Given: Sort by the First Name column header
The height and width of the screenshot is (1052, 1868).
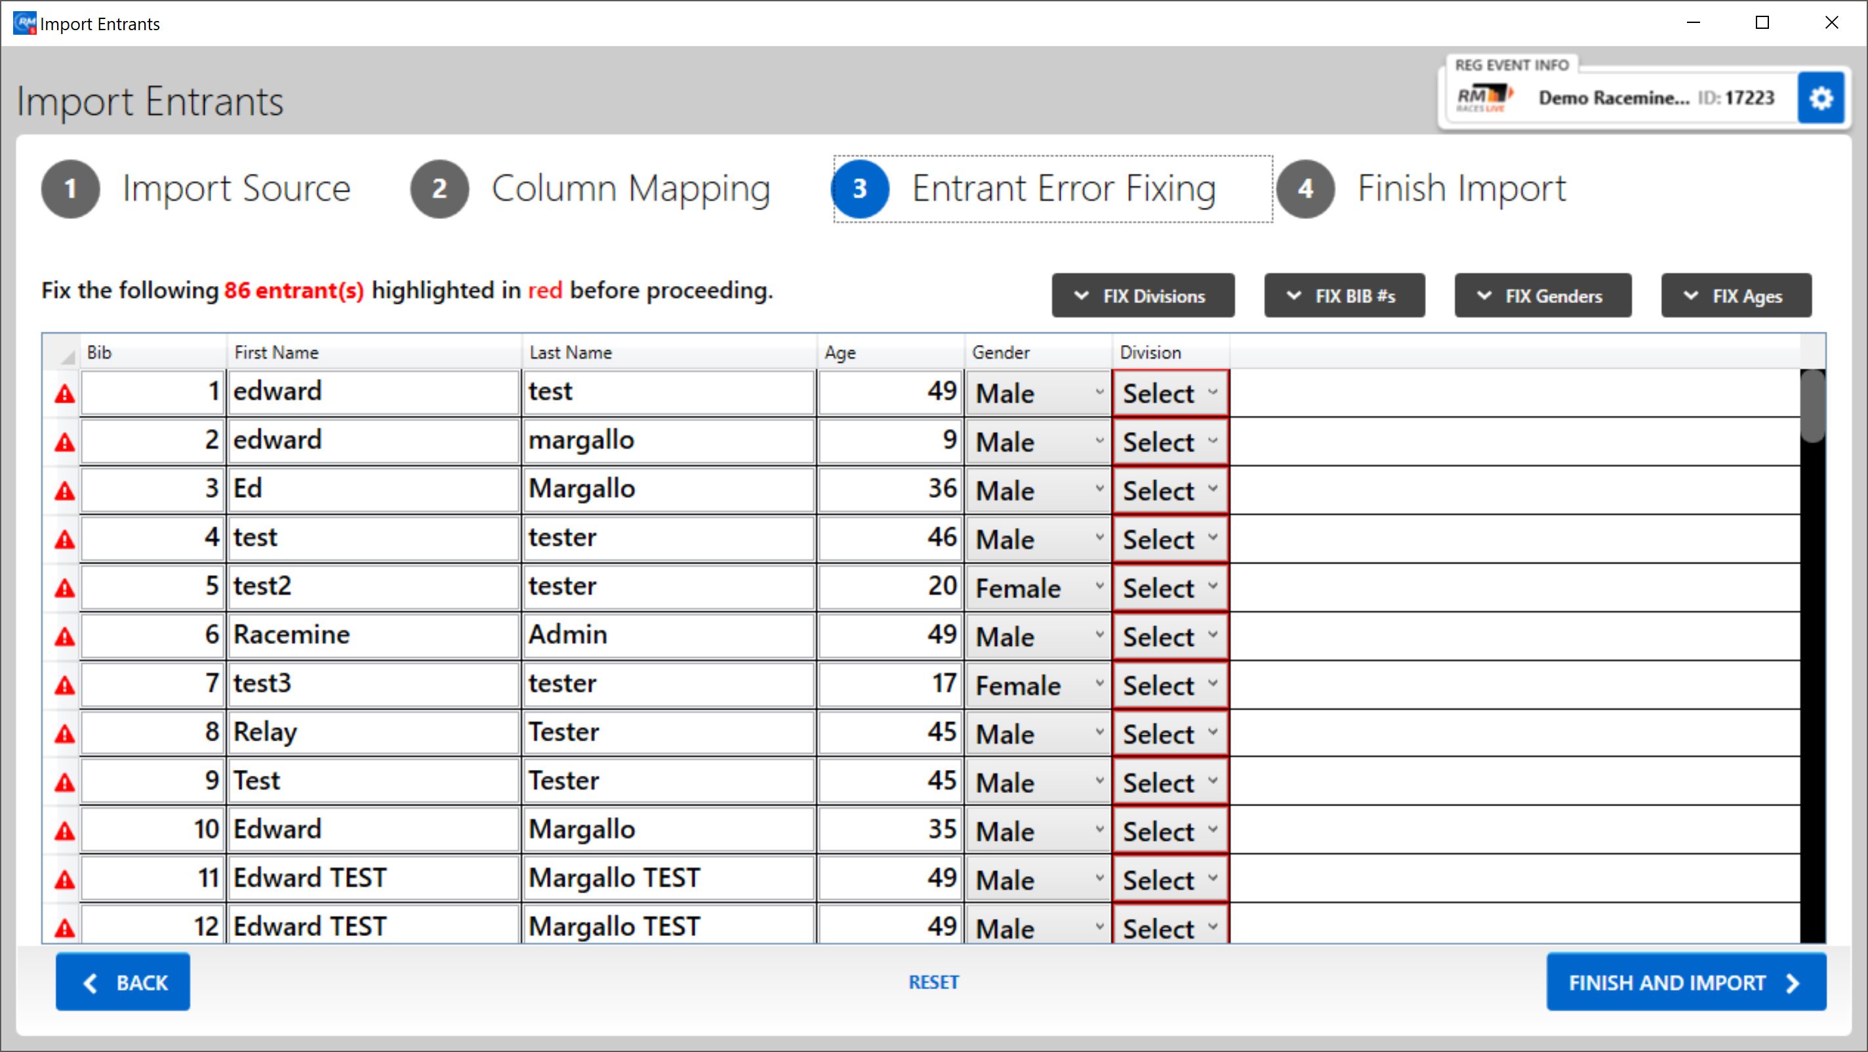Looking at the screenshot, I should tap(374, 352).
